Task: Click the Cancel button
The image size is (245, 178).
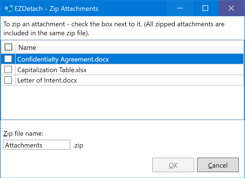Action: click(x=218, y=165)
